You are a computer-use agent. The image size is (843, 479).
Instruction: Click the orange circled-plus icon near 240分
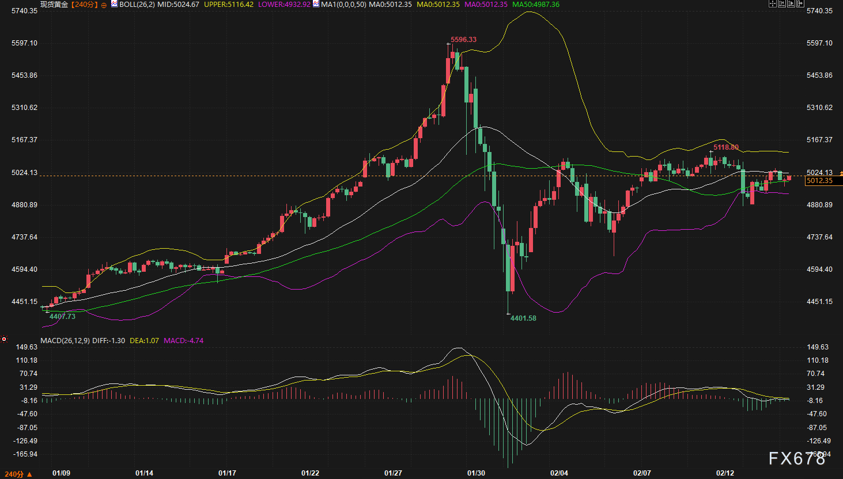coord(104,5)
